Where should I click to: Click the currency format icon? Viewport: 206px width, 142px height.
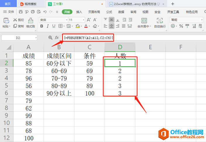[173, 26]
